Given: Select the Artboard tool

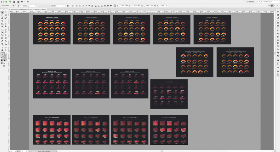Looking at the screenshot, I should point(2,47).
